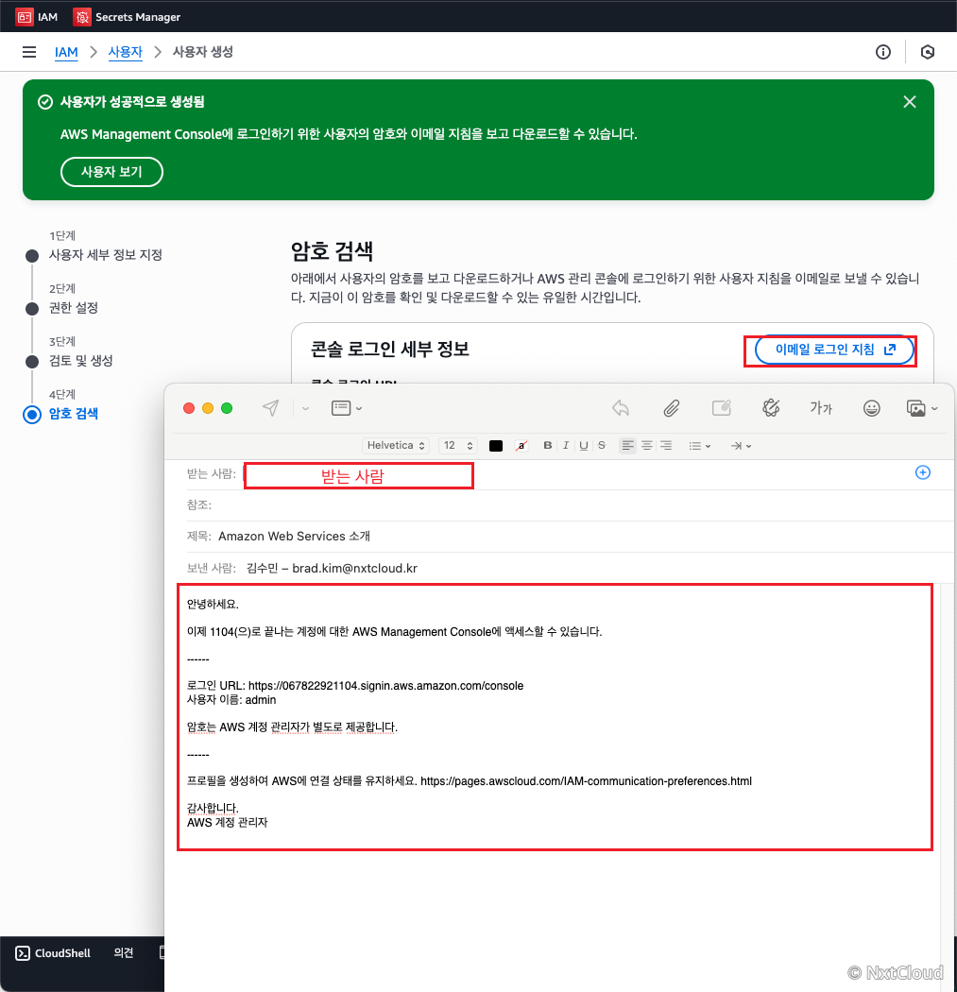Click the sender address brad.kim@nxtcloud.kr

355,568
